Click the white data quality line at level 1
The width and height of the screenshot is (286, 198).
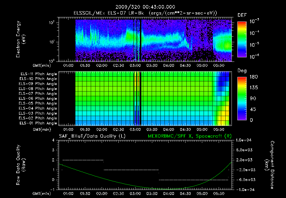(131, 170)
